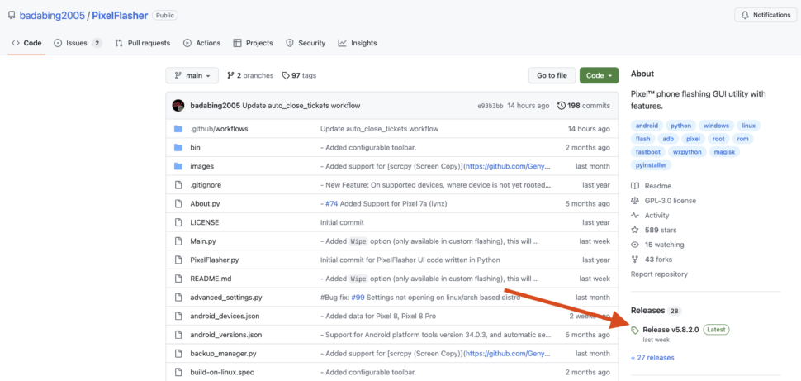Select the python topic tag
The image size is (801, 381).
pyautogui.click(x=681, y=126)
